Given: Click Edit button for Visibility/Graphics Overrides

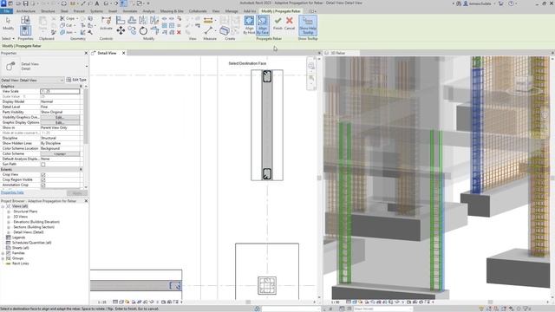Looking at the screenshot, I should point(60,117).
